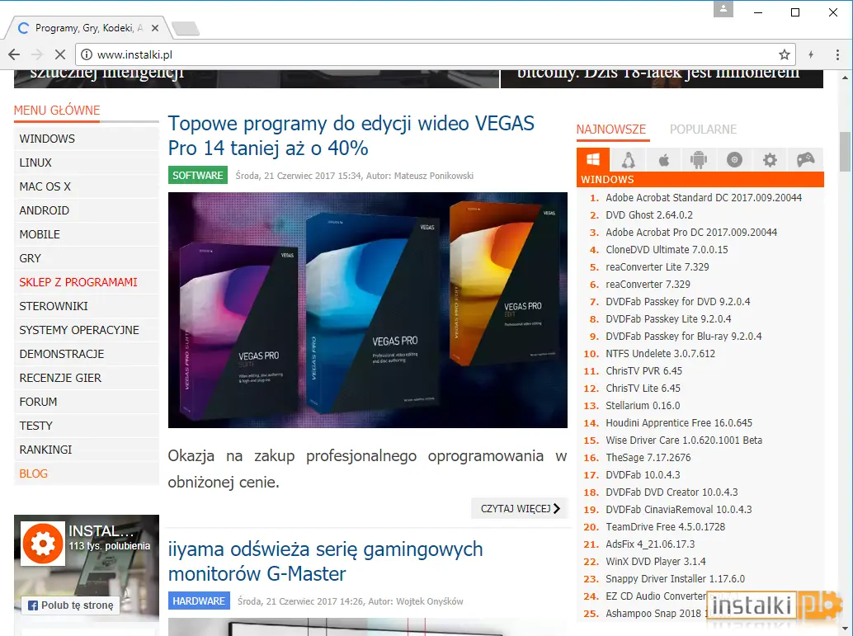Open Wise Driver Care 1.0.620.1001 Beta
The width and height of the screenshot is (853, 636).
684,440
